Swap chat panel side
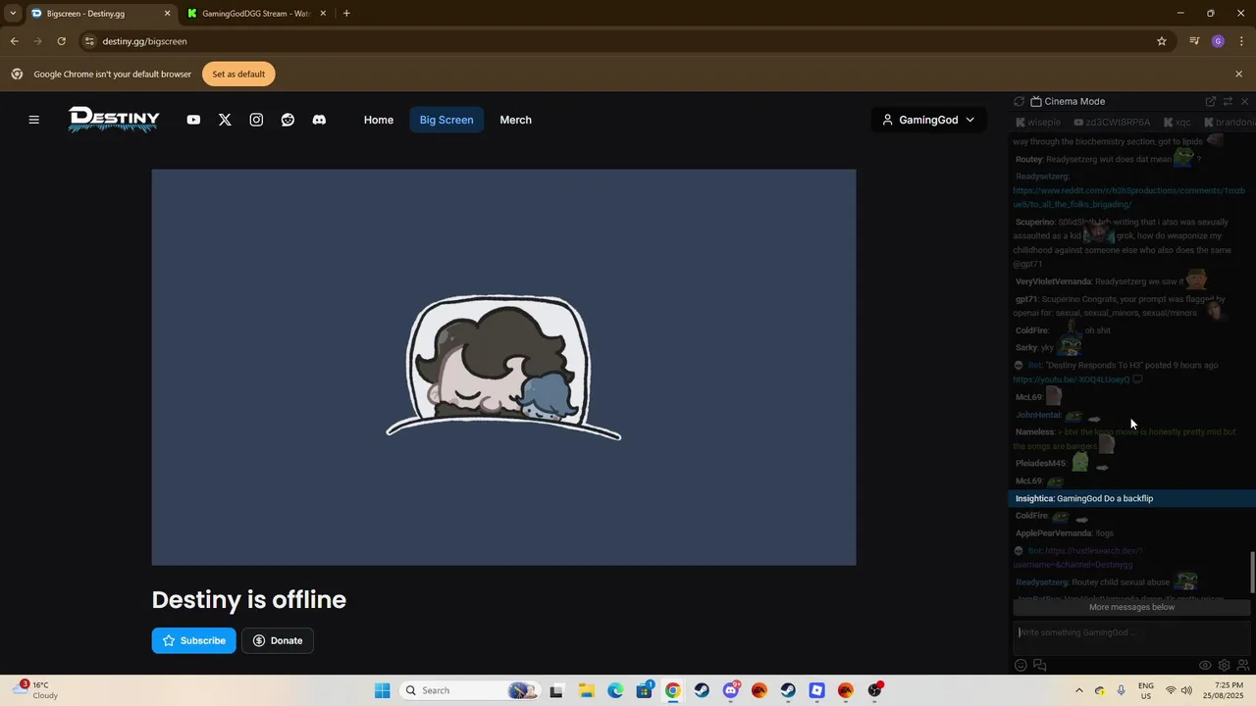 click(x=1228, y=101)
